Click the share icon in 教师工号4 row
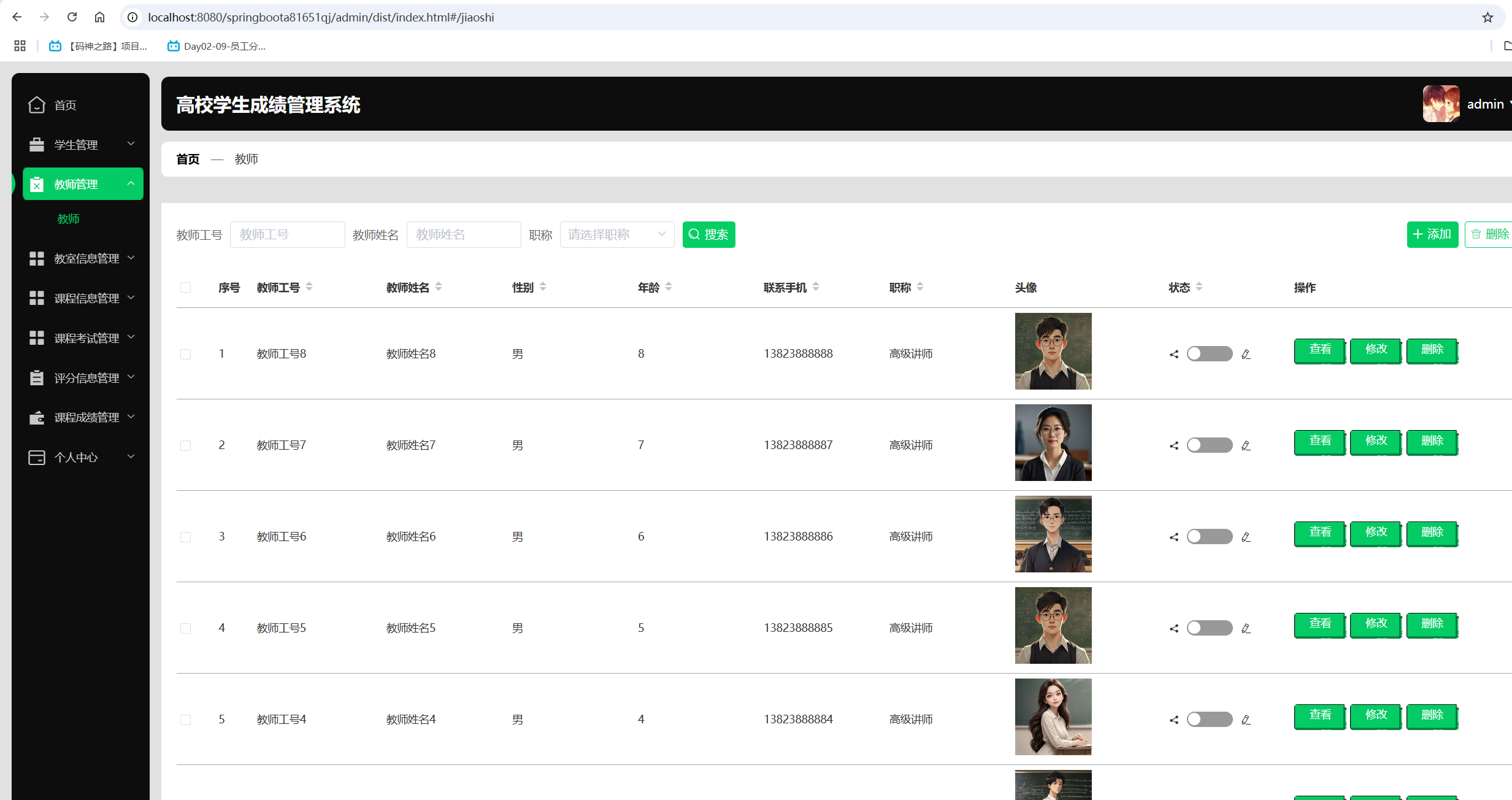 [1174, 720]
